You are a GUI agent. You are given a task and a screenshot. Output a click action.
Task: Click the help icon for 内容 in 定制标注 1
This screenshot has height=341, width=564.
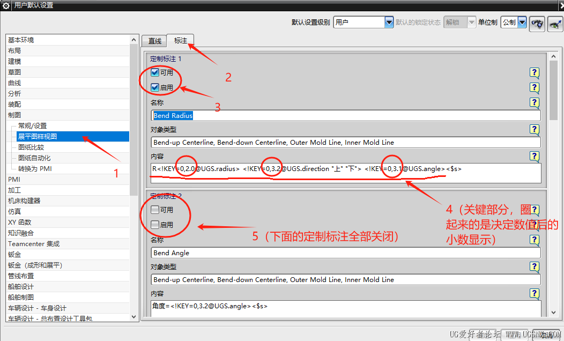point(534,157)
